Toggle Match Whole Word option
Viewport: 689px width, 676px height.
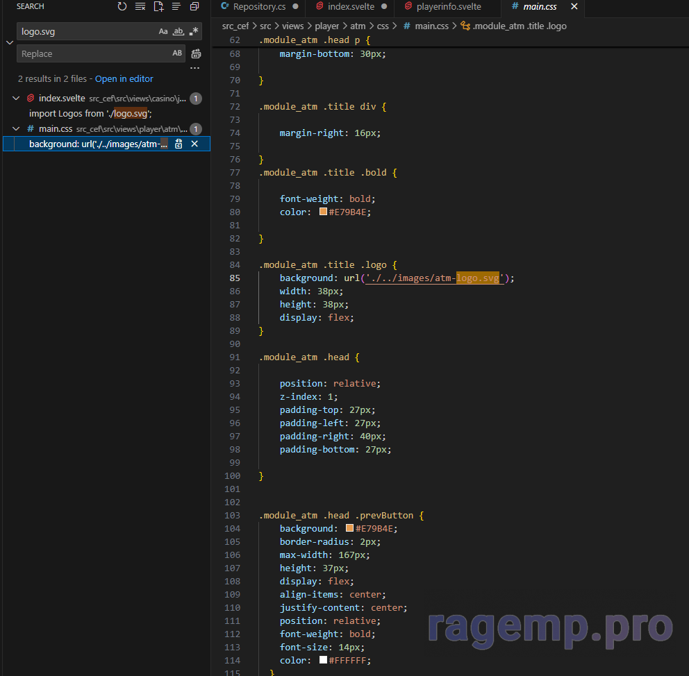tap(179, 31)
